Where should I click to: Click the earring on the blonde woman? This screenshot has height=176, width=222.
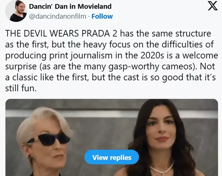point(30,157)
